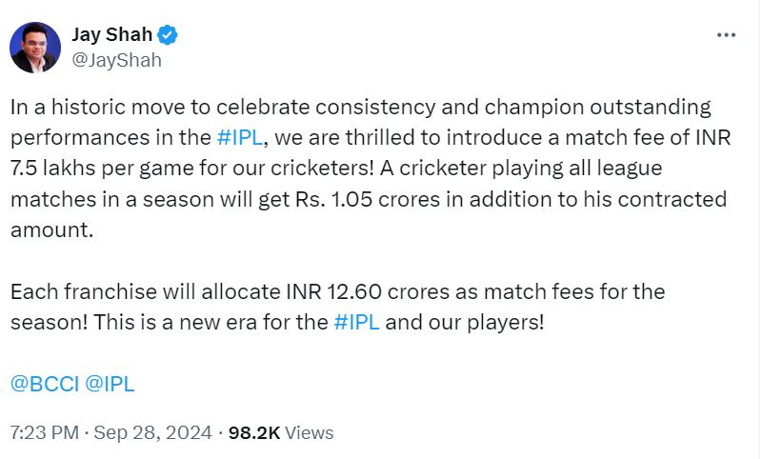Click the 7:23 PM post time
The image size is (762, 459).
click(x=42, y=432)
